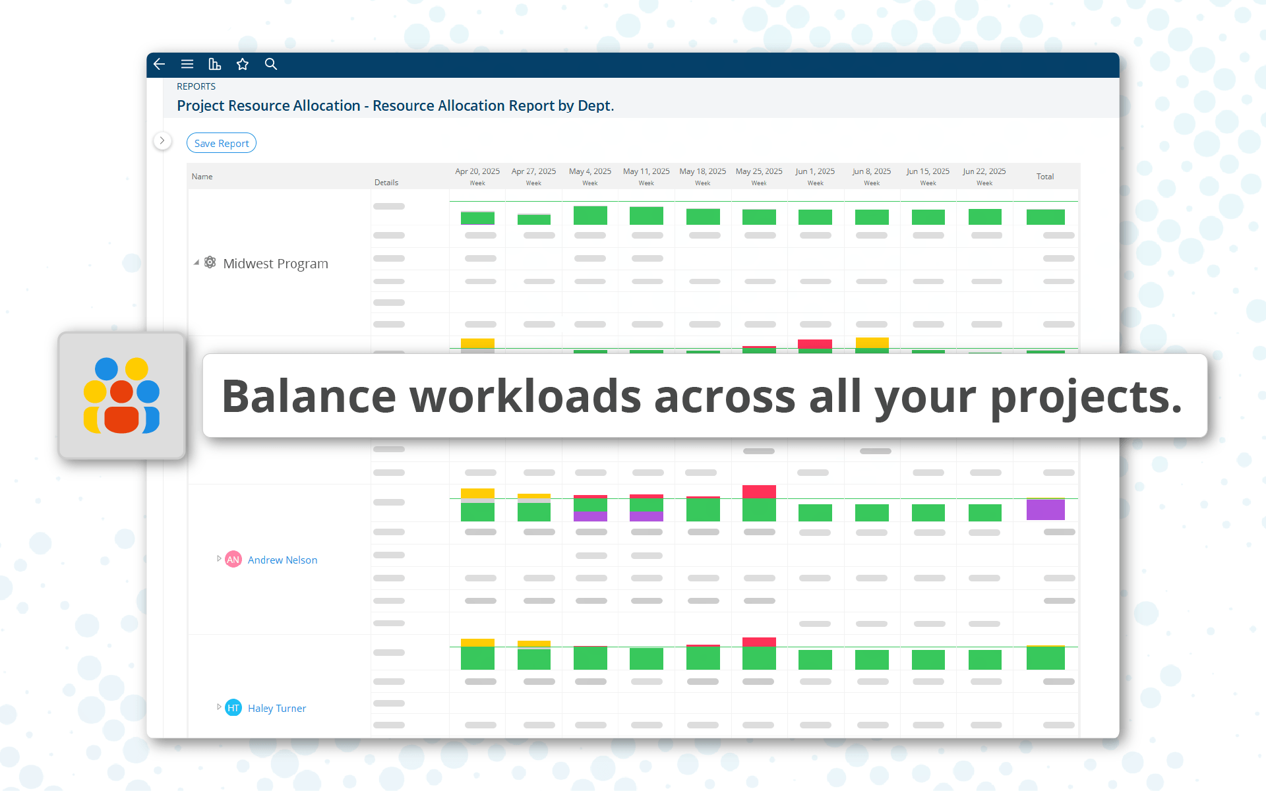Image resolution: width=1266 pixels, height=791 pixels.
Task: Click Haley Turner's HT avatar
Action: [x=233, y=708]
